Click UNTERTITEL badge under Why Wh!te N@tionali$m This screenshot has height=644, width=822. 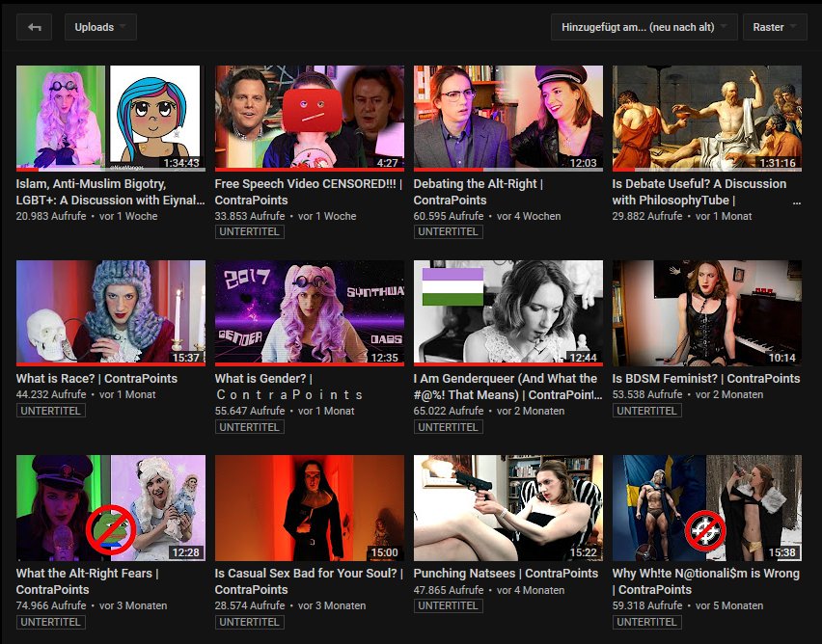point(647,622)
